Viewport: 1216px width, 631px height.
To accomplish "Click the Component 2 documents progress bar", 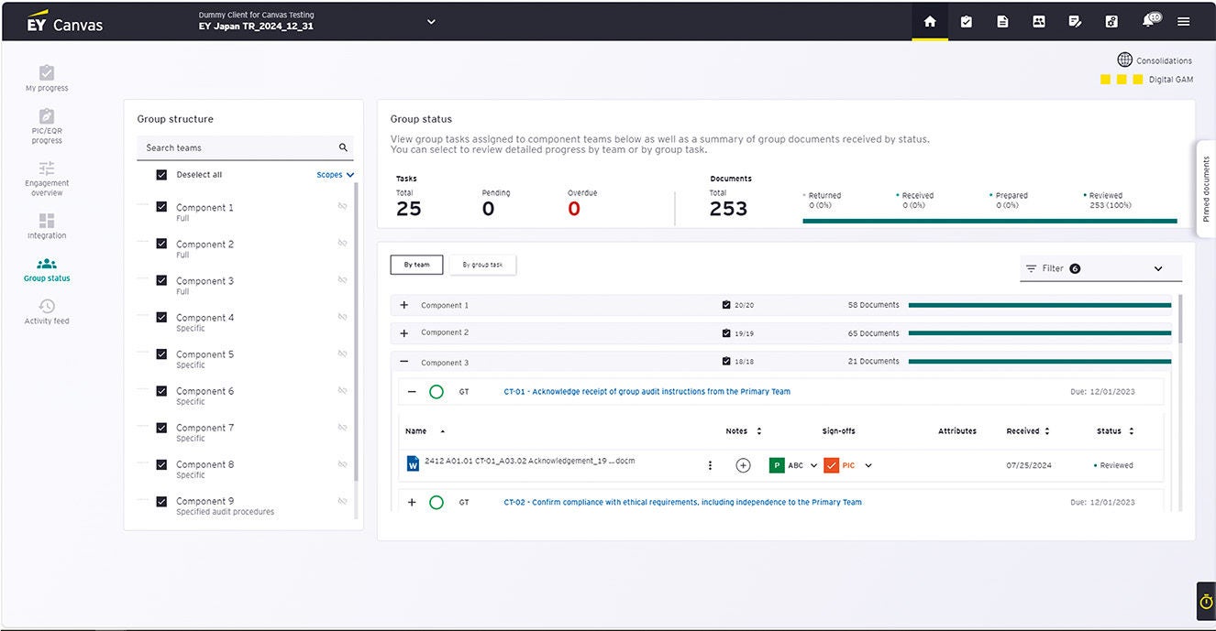I will (x=1039, y=333).
